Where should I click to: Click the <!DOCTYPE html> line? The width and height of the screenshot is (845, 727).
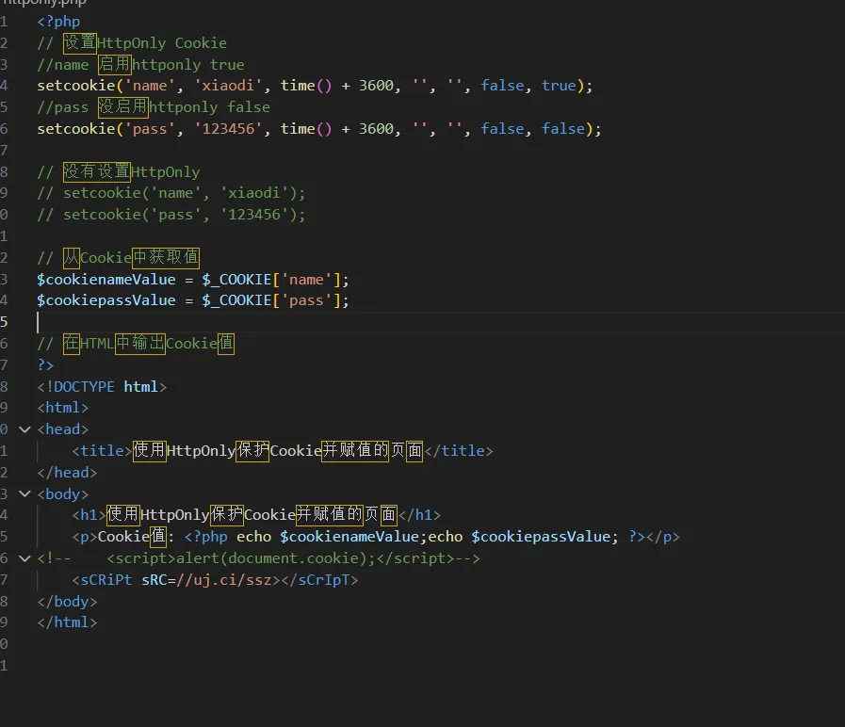(x=102, y=387)
